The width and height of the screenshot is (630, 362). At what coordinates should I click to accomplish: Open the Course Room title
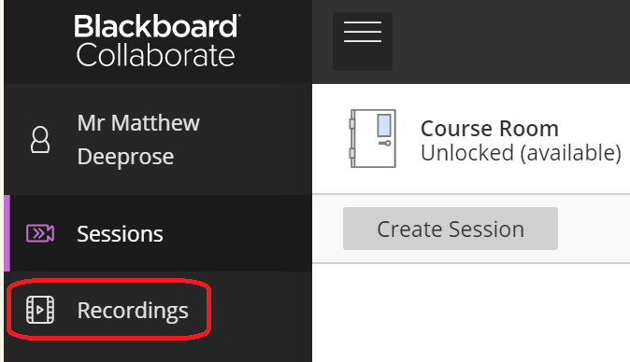point(490,129)
